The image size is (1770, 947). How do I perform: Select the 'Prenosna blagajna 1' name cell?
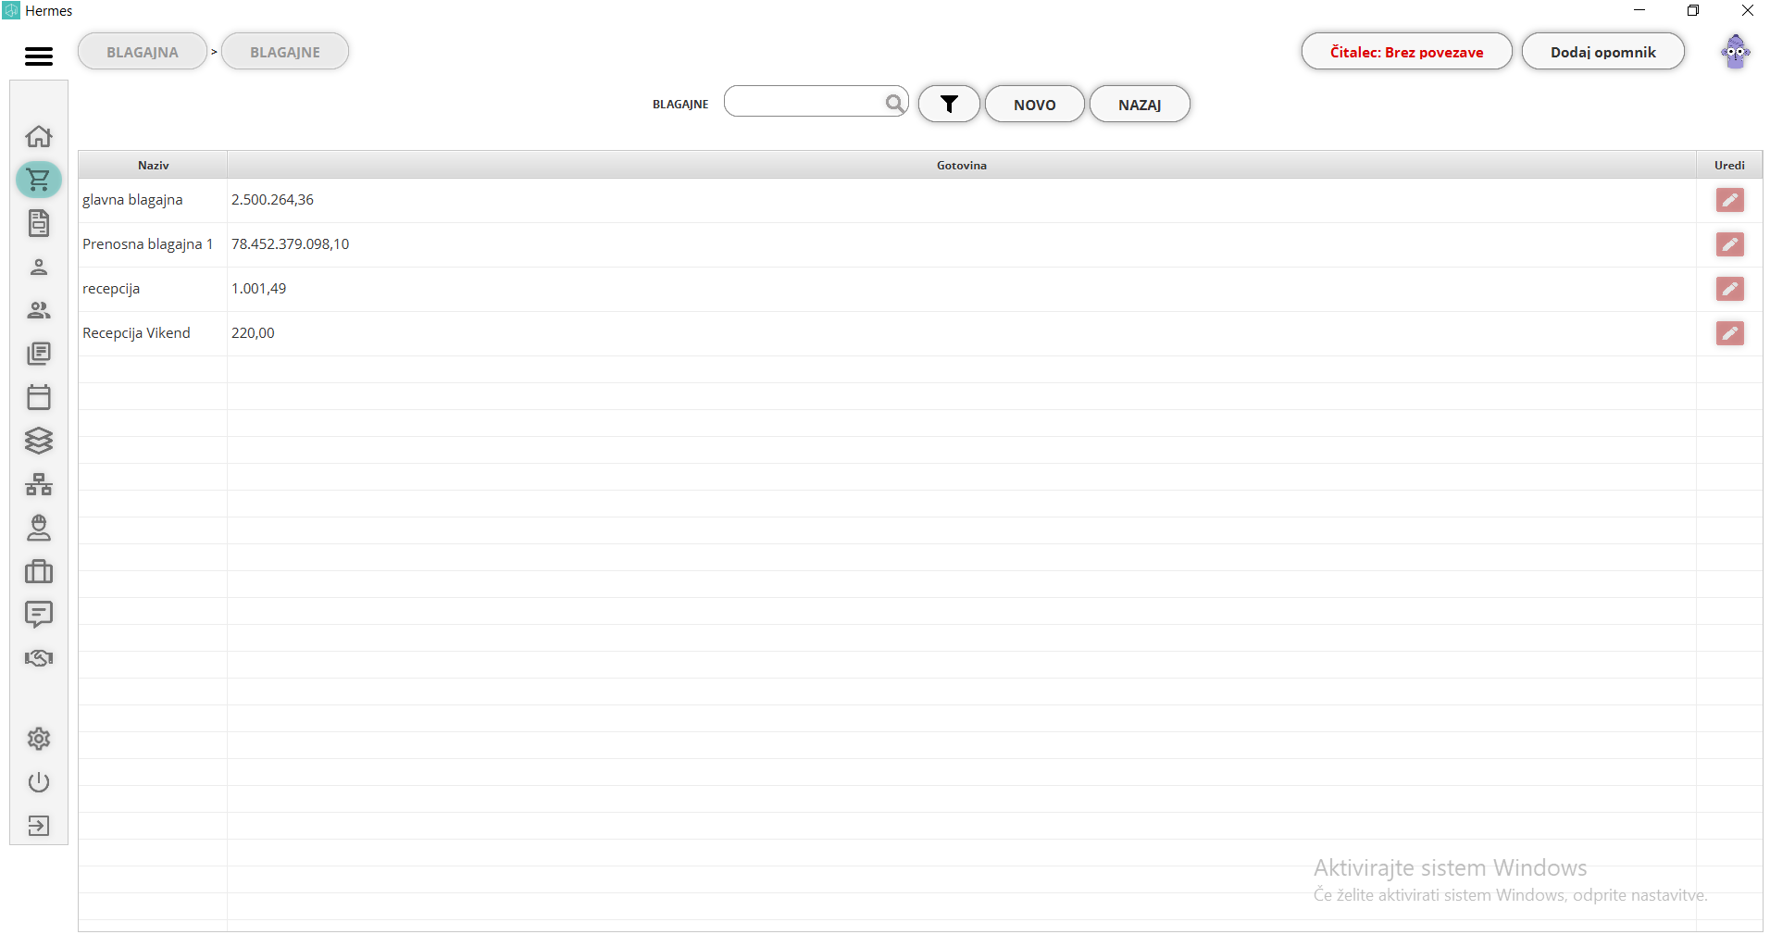click(153, 244)
